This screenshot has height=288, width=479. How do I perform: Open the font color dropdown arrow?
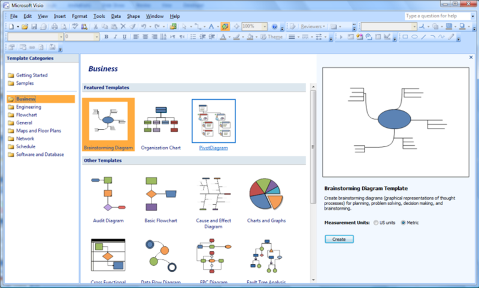(229, 37)
